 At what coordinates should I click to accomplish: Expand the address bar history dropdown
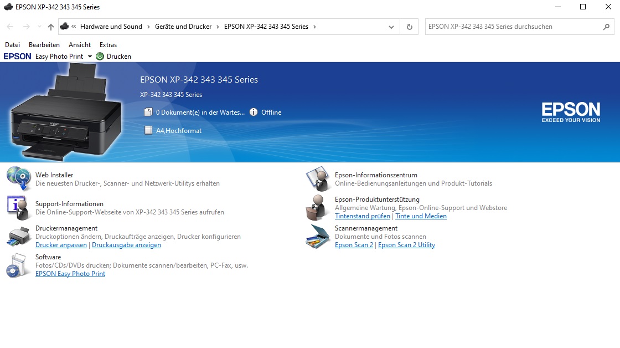[x=391, y=27]
